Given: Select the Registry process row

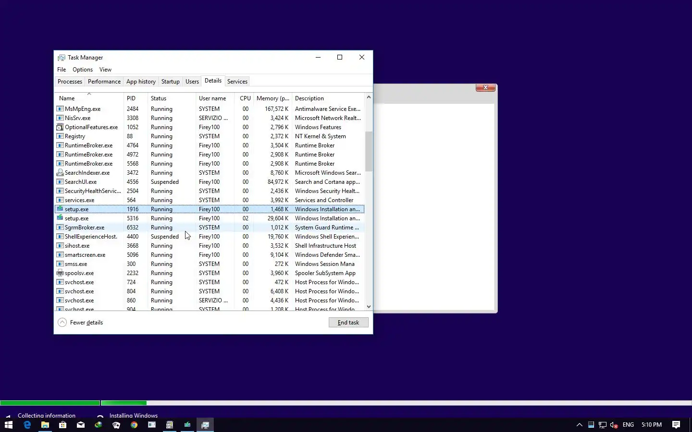Looking at the screenshot, I should tap(210, 136).
